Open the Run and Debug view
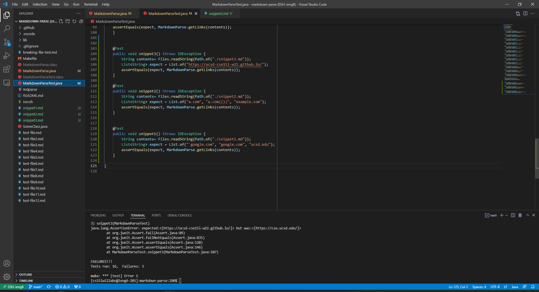 coord(7,56)
